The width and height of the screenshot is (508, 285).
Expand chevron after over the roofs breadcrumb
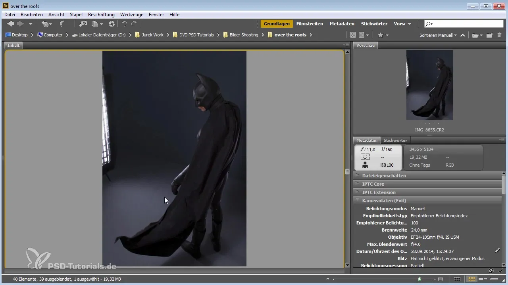pos(311,35)
